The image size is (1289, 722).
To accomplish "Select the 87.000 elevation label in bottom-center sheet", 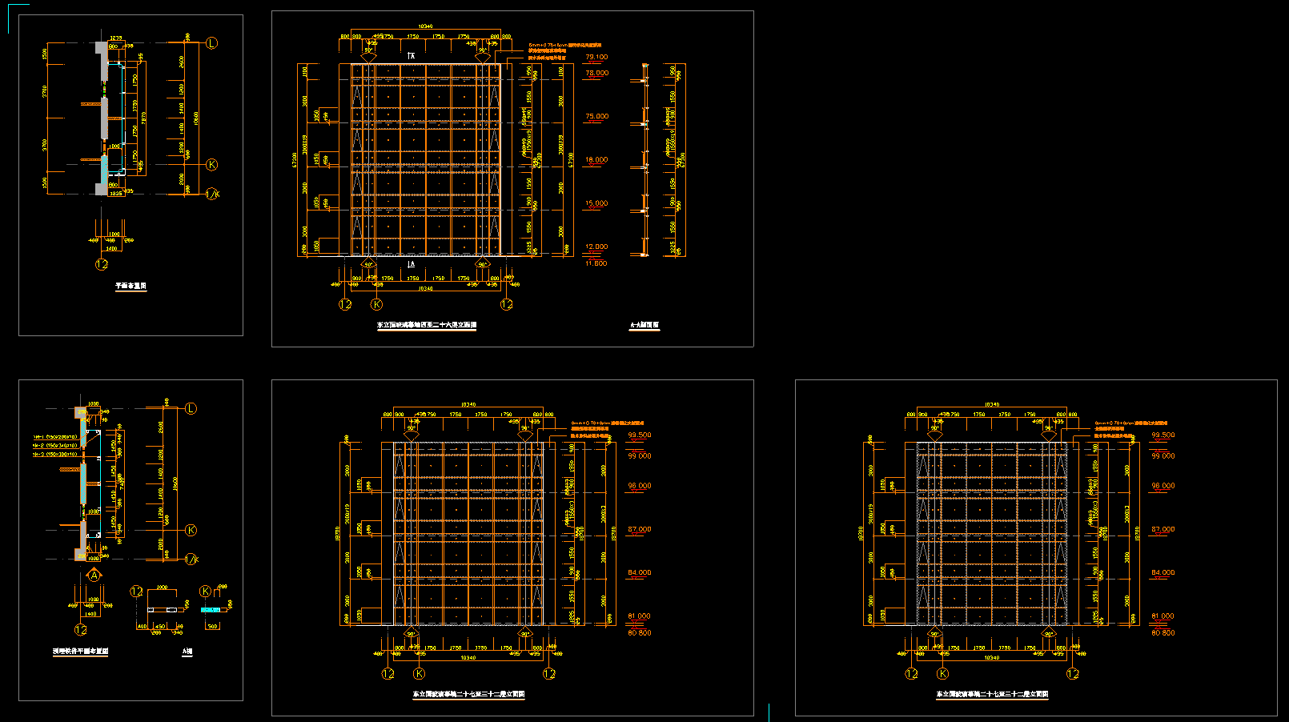I will pyautogui.click(x=639, y=529).
